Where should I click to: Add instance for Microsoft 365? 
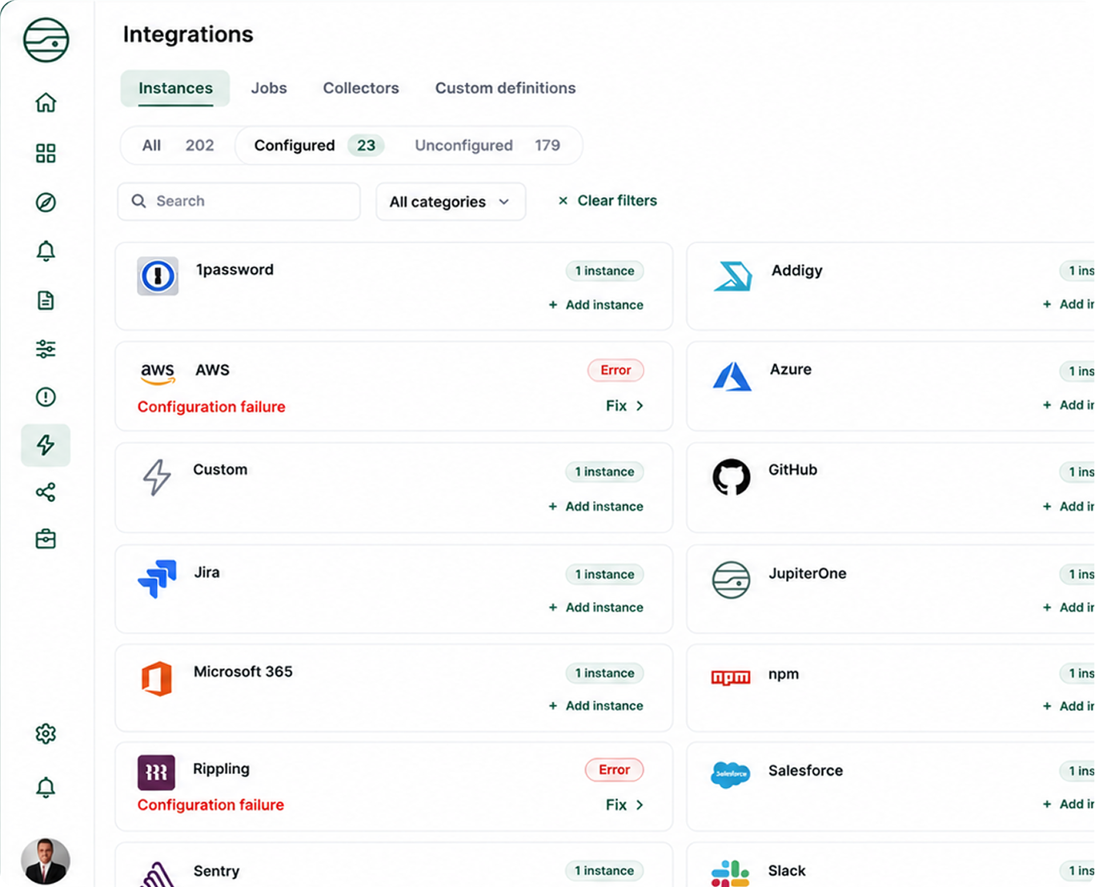[x=596, y=706]
